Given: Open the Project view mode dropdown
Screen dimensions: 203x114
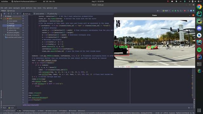Looking at the screenshot, I should pyautogui.click(x=5, y=14).
